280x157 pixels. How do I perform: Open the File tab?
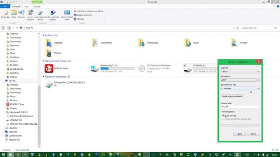(5, 7)
